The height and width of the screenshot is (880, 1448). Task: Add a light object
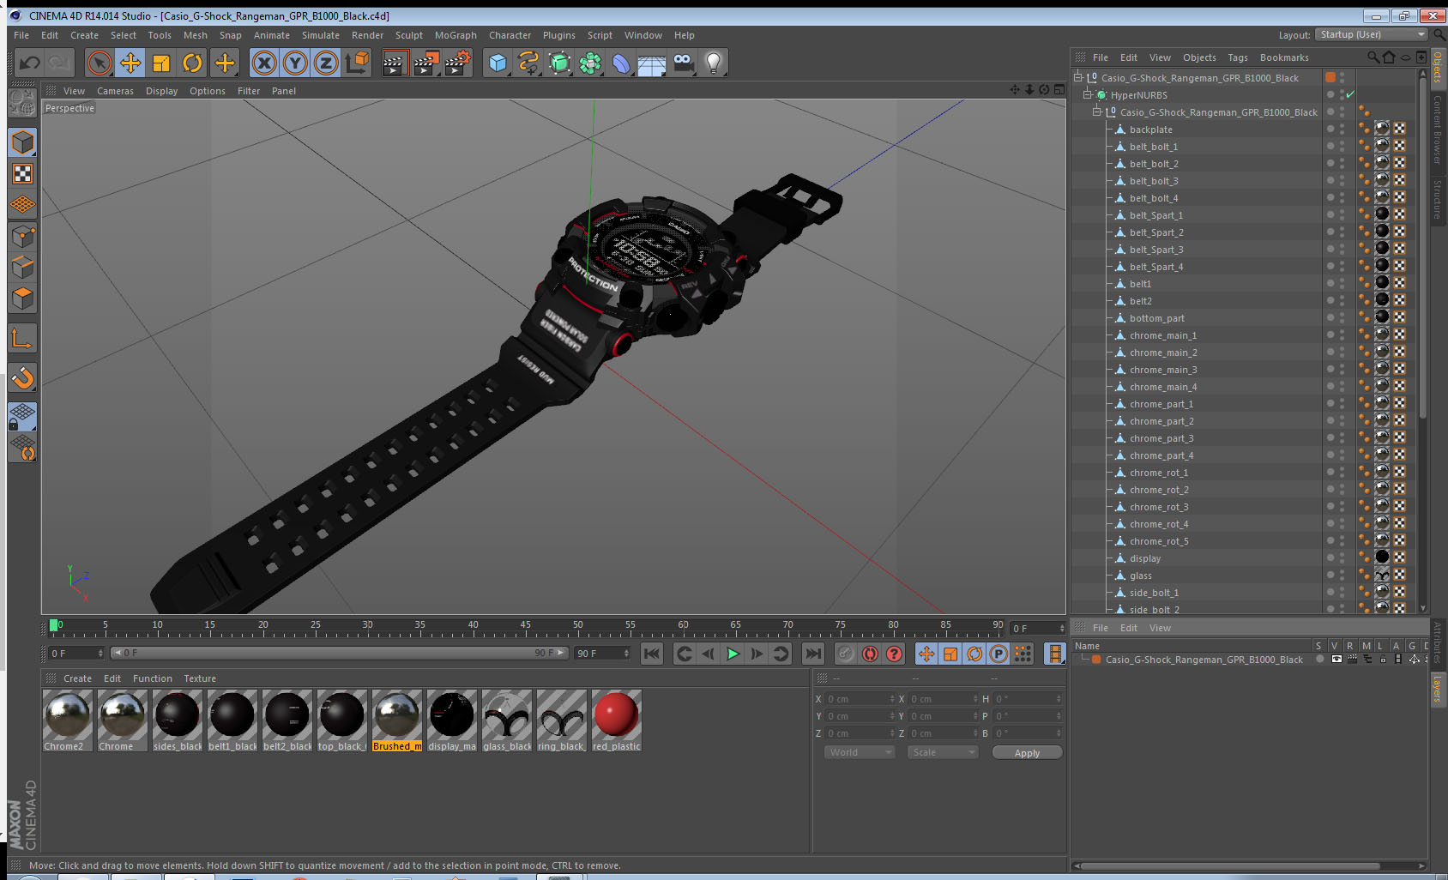tap(714, 63)
